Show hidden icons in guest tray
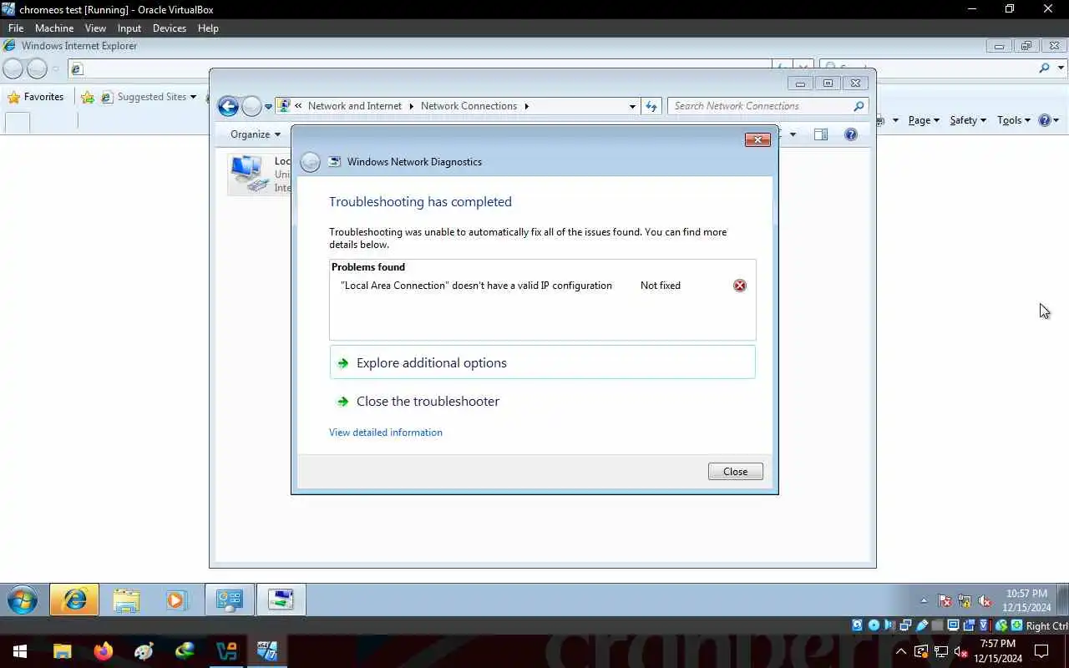The image size is (1069, 668). [x=924, y=600]
